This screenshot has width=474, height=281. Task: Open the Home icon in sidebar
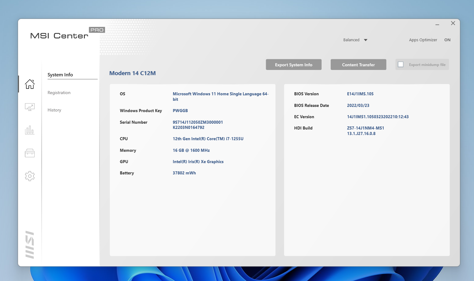click(x=30, y=84)
